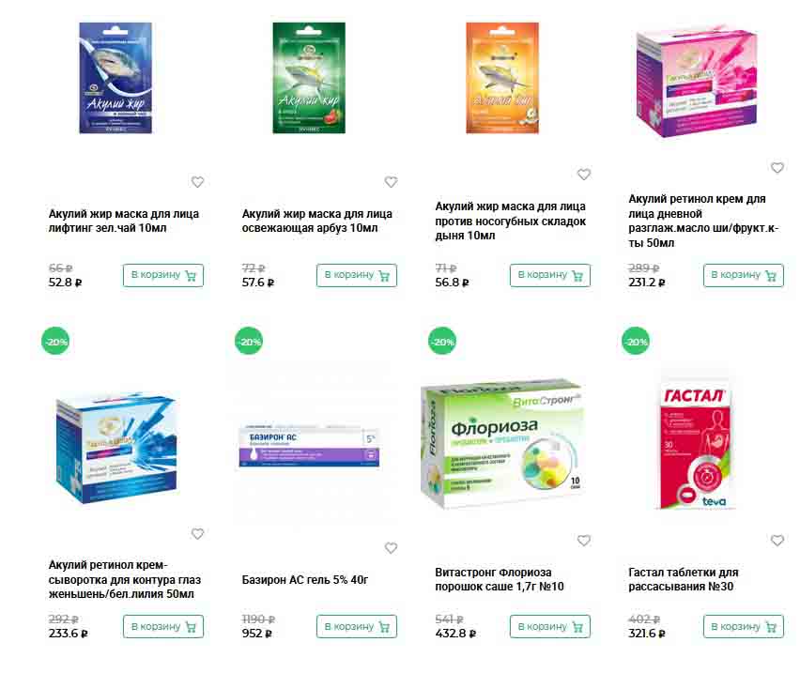The image size is (800, 673).
Task: Open Флориоза product box image
Action: 502,443
